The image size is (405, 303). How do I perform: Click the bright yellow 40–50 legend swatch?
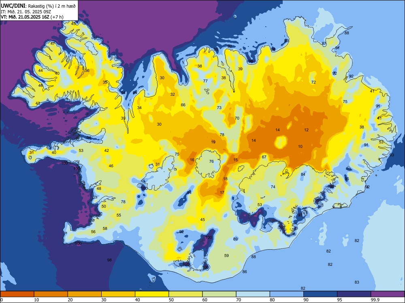click(152, 294)
